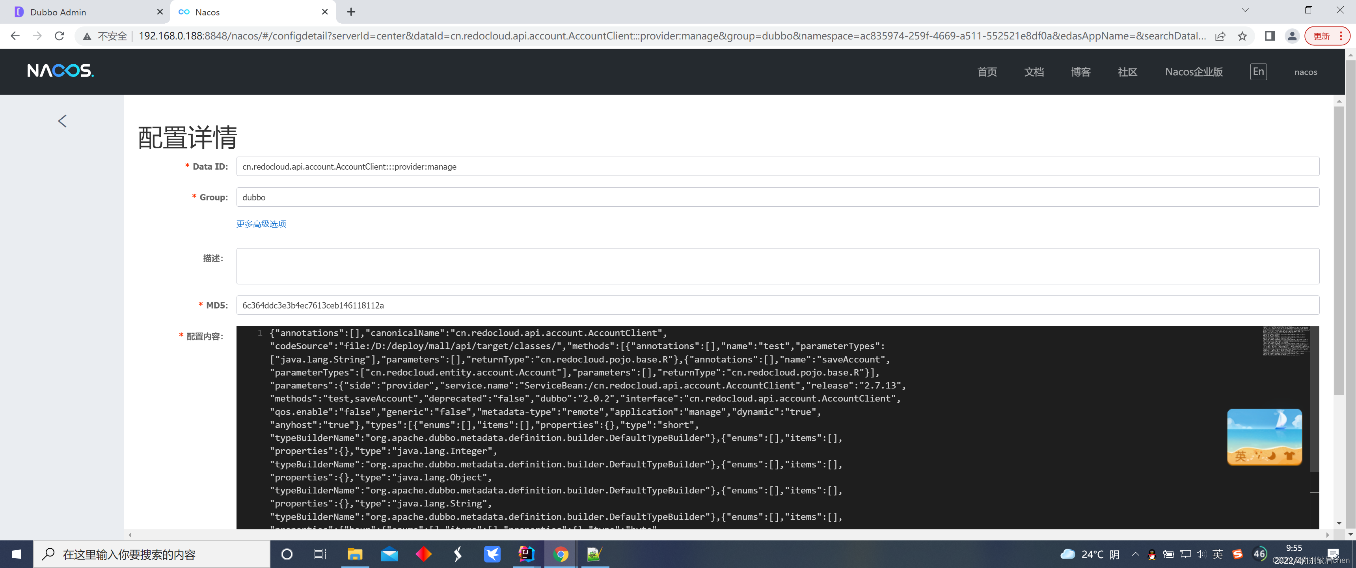Image resolution: width=1356 pixels, height=568 pixels.
Task: Bookmark this page with the star icon
Action: tap(1242, 36)
